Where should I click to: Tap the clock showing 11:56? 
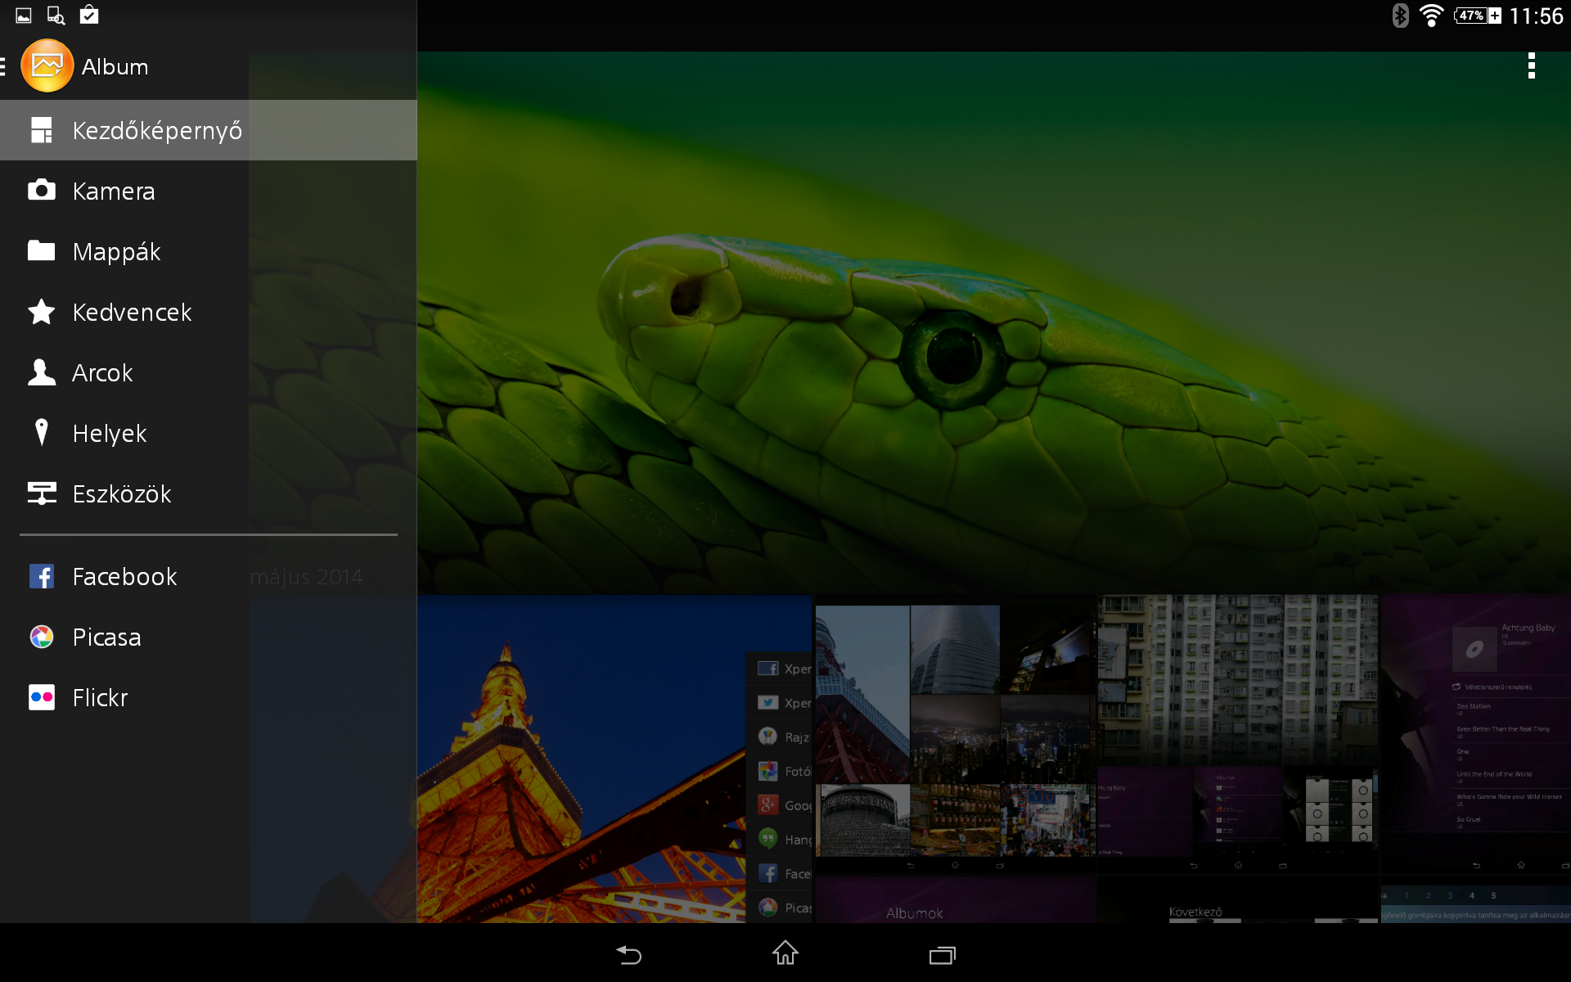[1536, 16]
